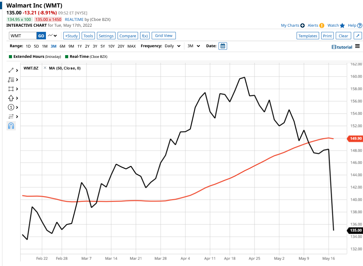Viewport: 363px width, 266px height.
Task: Click the red 149.90 moving average price tag
Action: point(355,139)
